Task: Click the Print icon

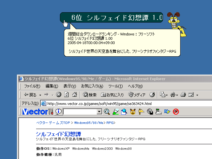Action: pyautogui.click(x=183, y=94)
